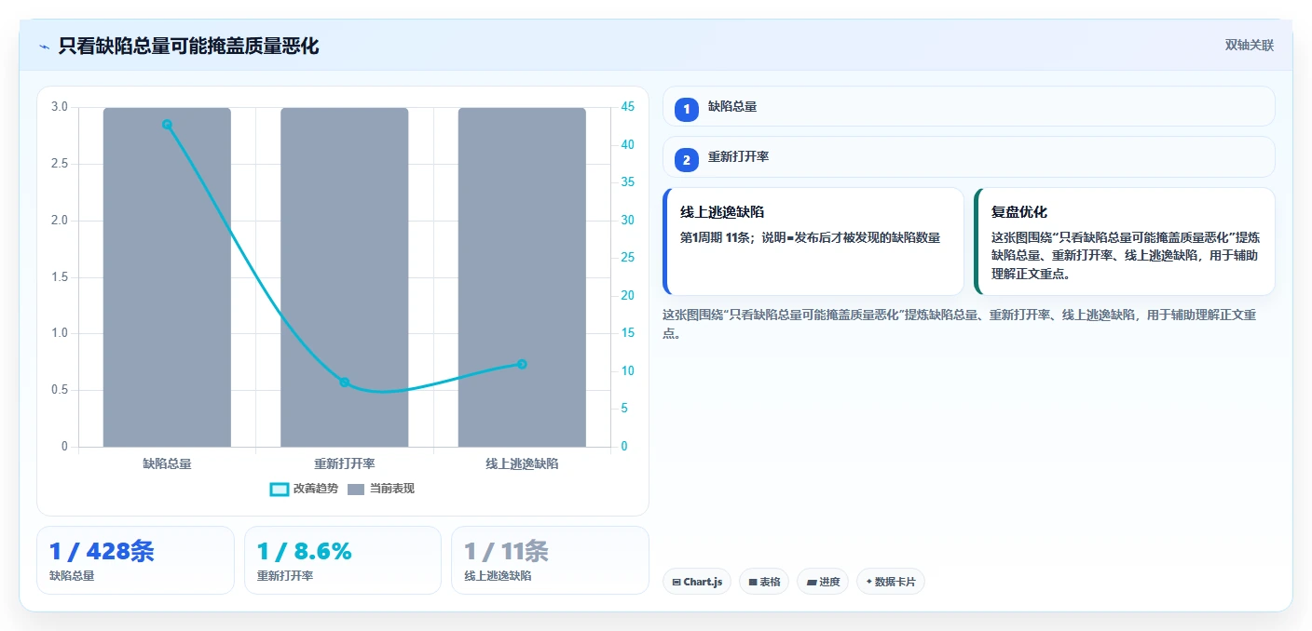
Task: Click the line data point above 重新打开率
Action: coord(344,383)
